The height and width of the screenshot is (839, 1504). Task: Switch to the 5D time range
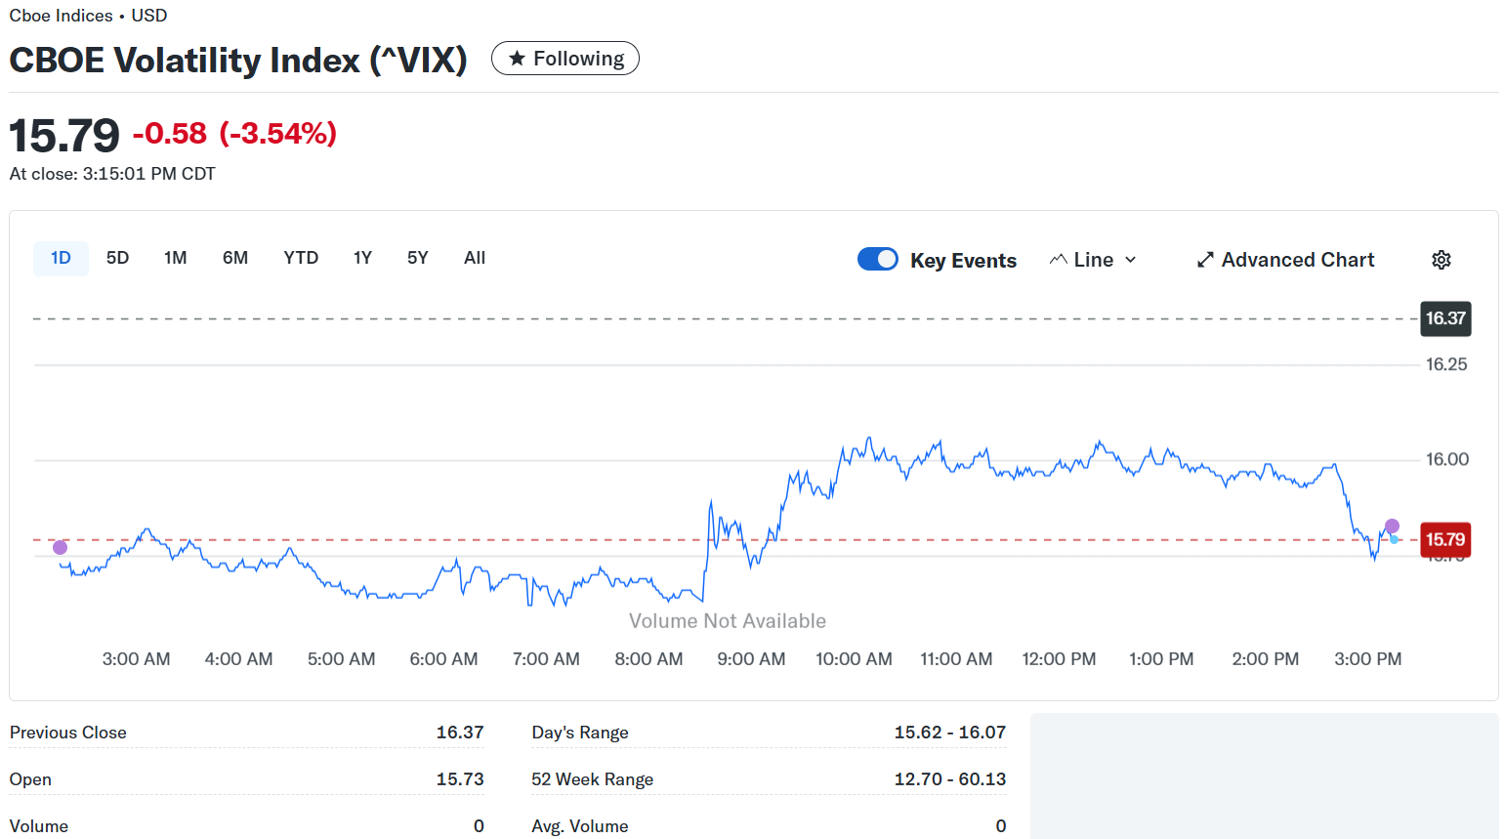coord(117,258)
